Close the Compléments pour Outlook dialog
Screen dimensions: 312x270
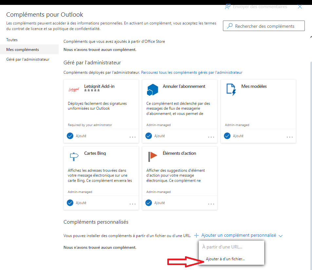point(300,7)
